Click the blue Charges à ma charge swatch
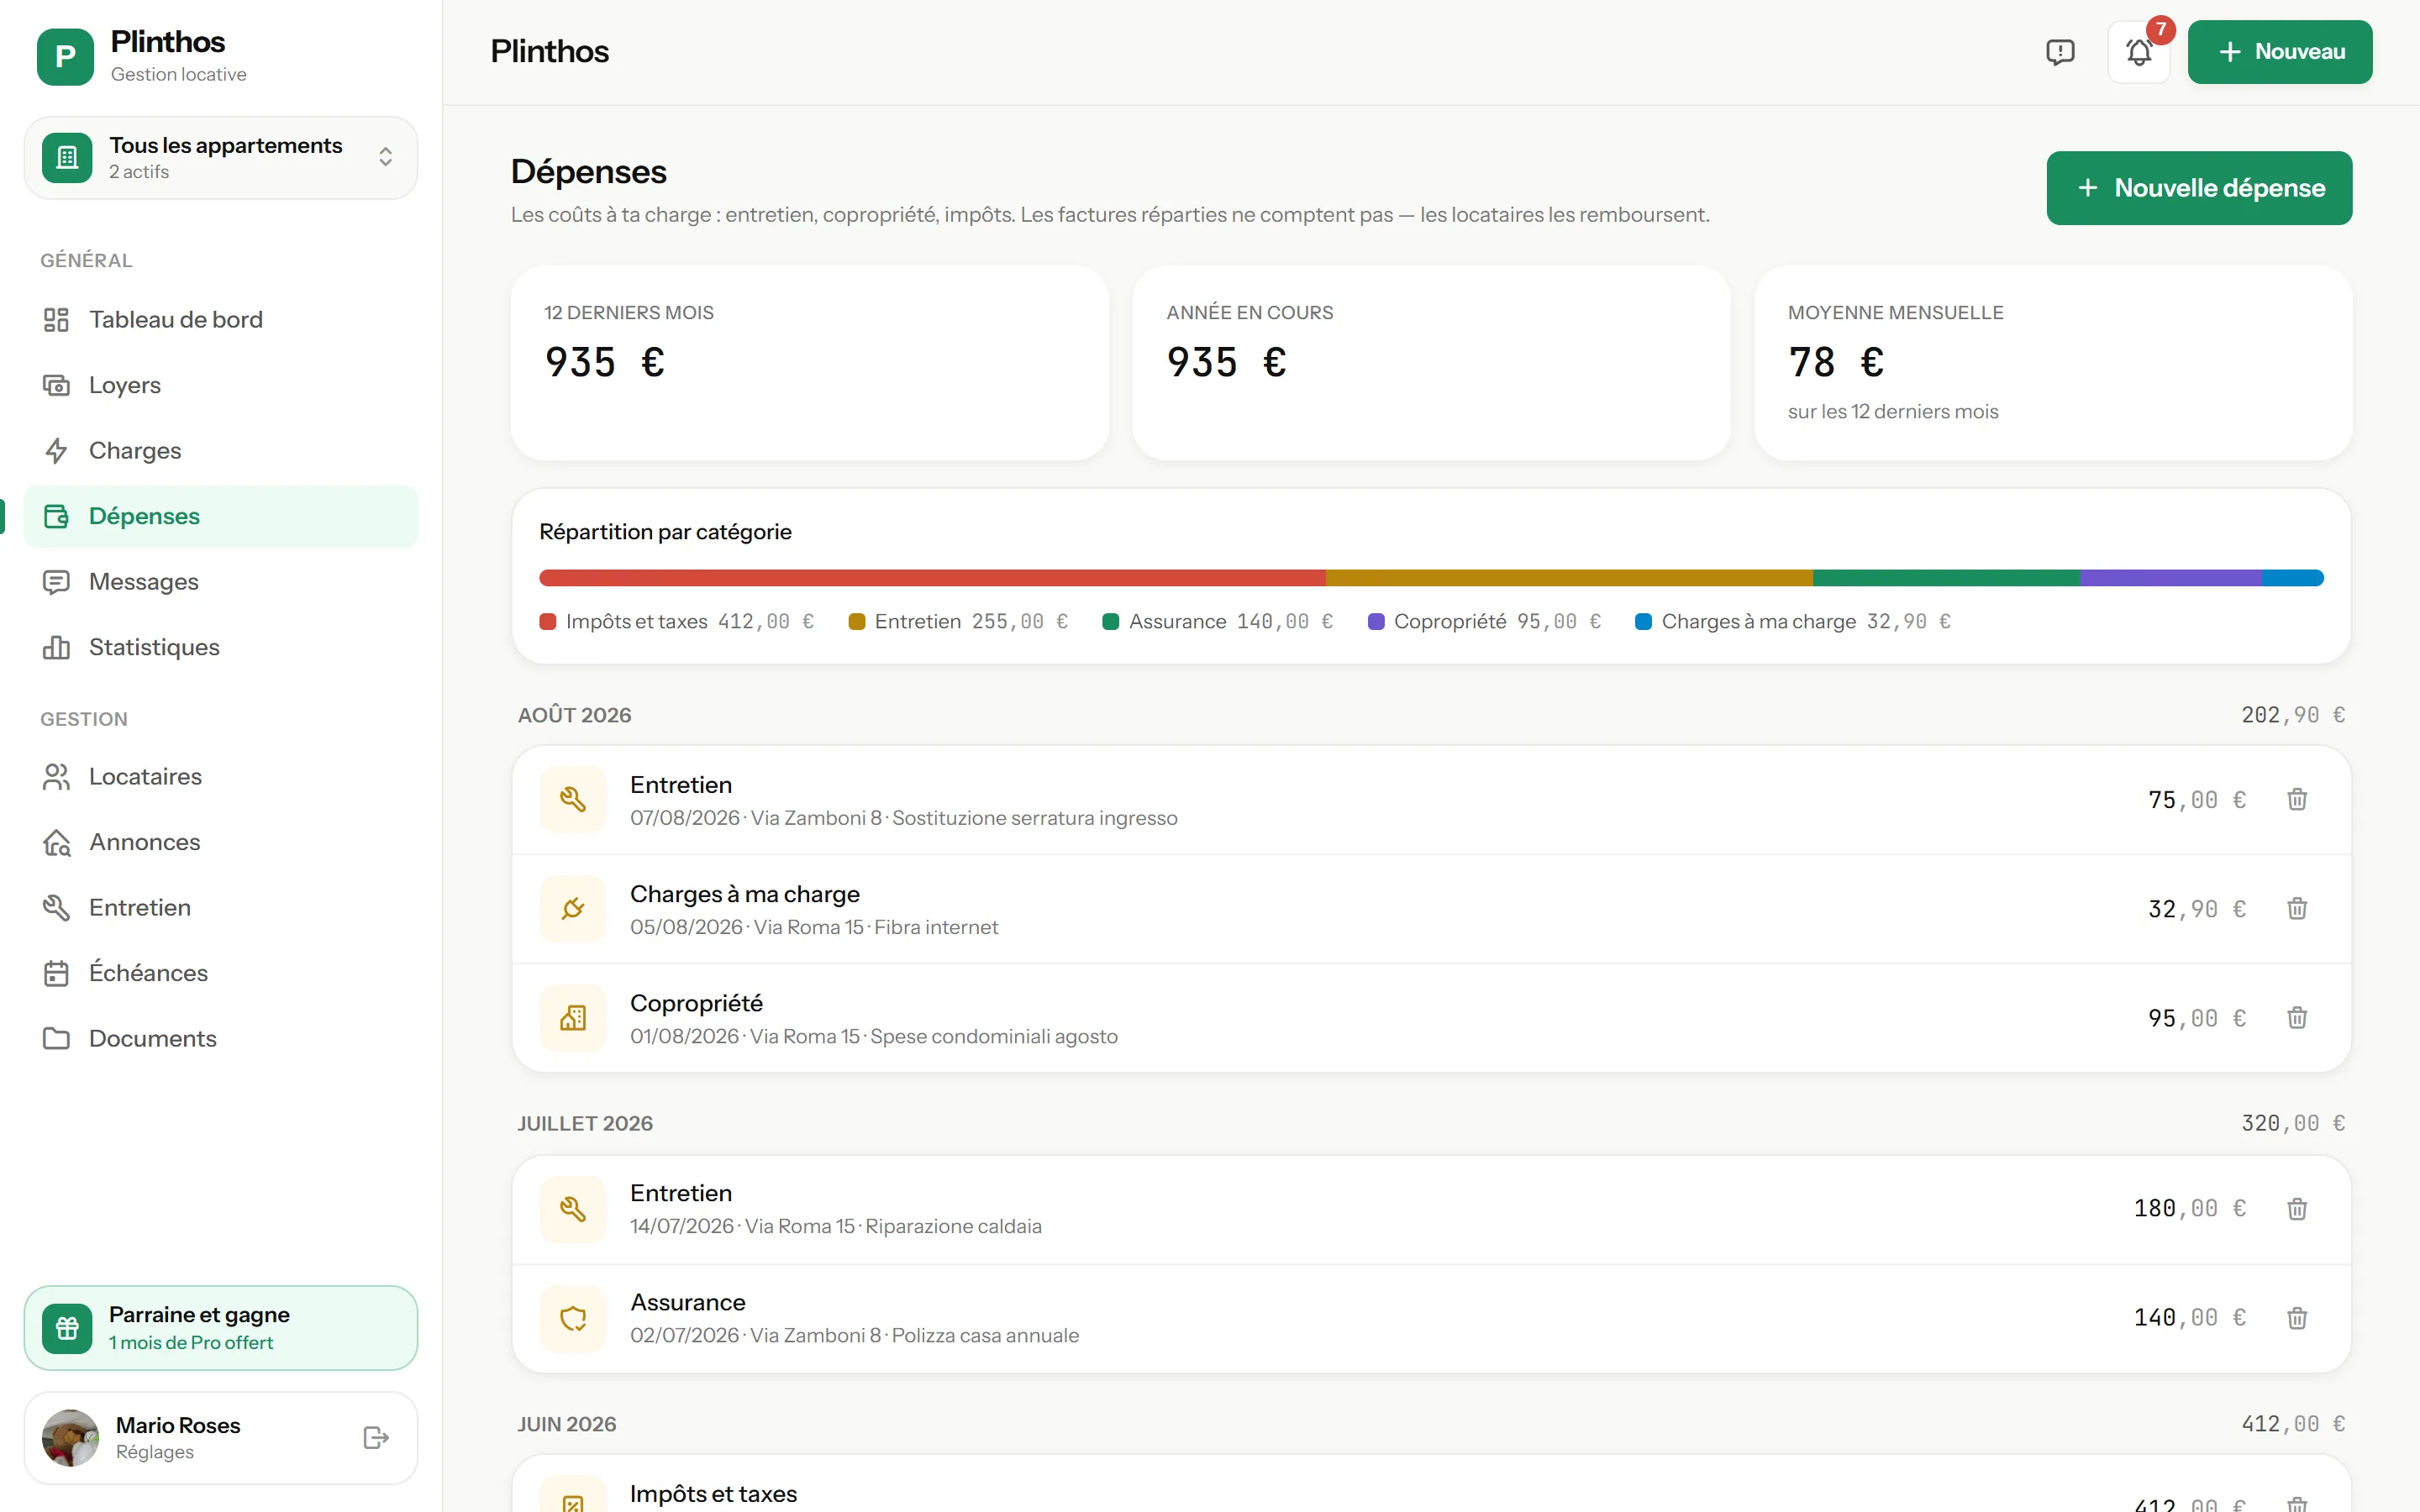The height and width of the screenshot is (1512, 2420). (x=1643, y=622)
